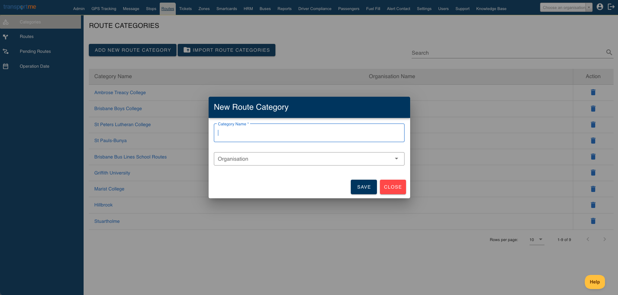Click trash icon for Hillbrook row
Viewport: 618px width, 295px height.
pyautogui.click(x=593, y=205)
